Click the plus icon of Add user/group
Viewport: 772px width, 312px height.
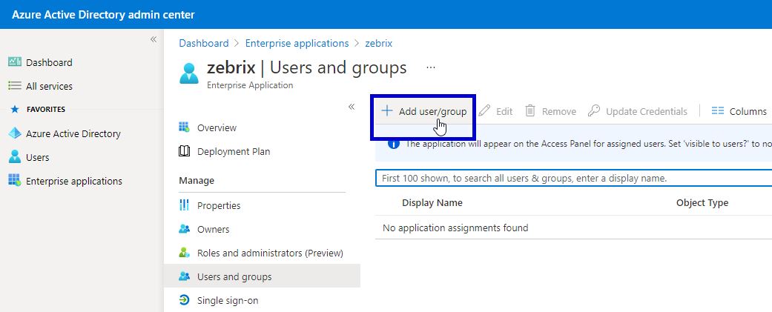pyautogui.click(x=387, y=110)
